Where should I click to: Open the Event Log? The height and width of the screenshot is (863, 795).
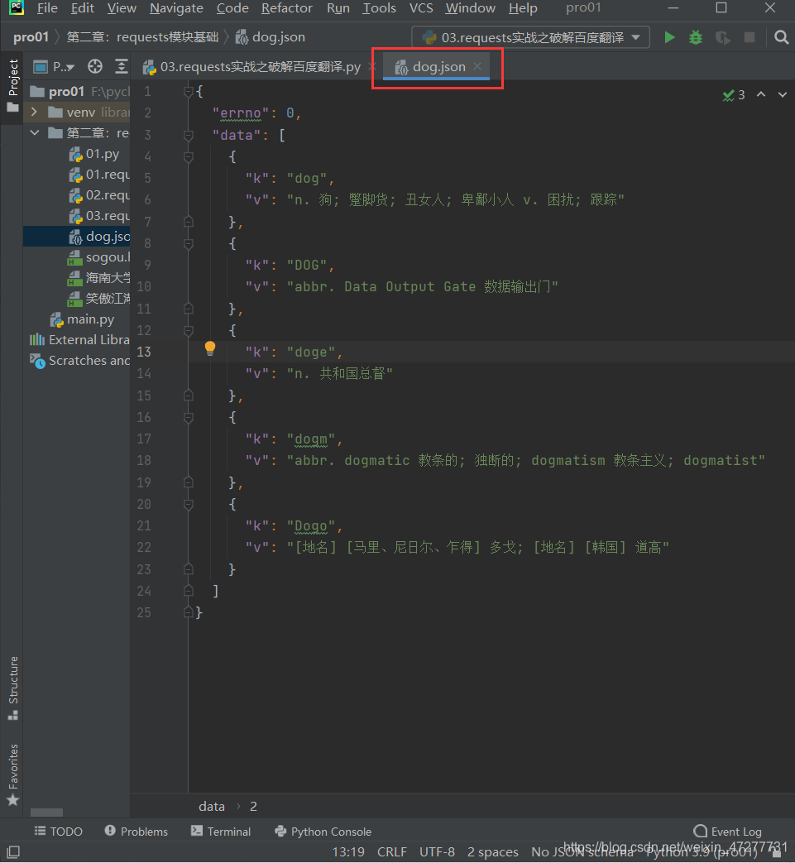click(x=727, y=831)
